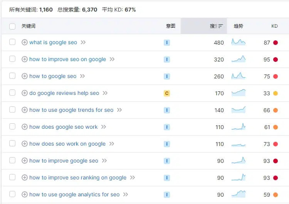Click commercial intent badge for 'do google reviews help seo'
289x204 pixels.
coord(167,93)
